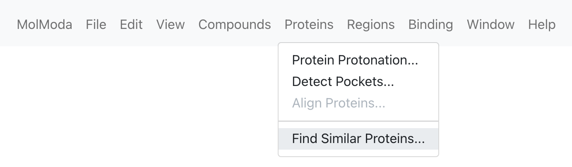Open the View menu

pos(171,24)
